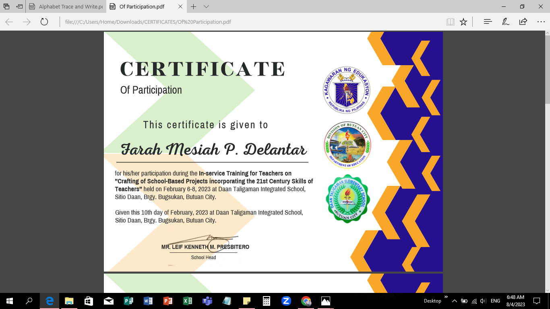This screenshot has height=309, width=550.
Task: Click the name Farah Mesiah P. Delantar
Action: click(x=214, y=150)
